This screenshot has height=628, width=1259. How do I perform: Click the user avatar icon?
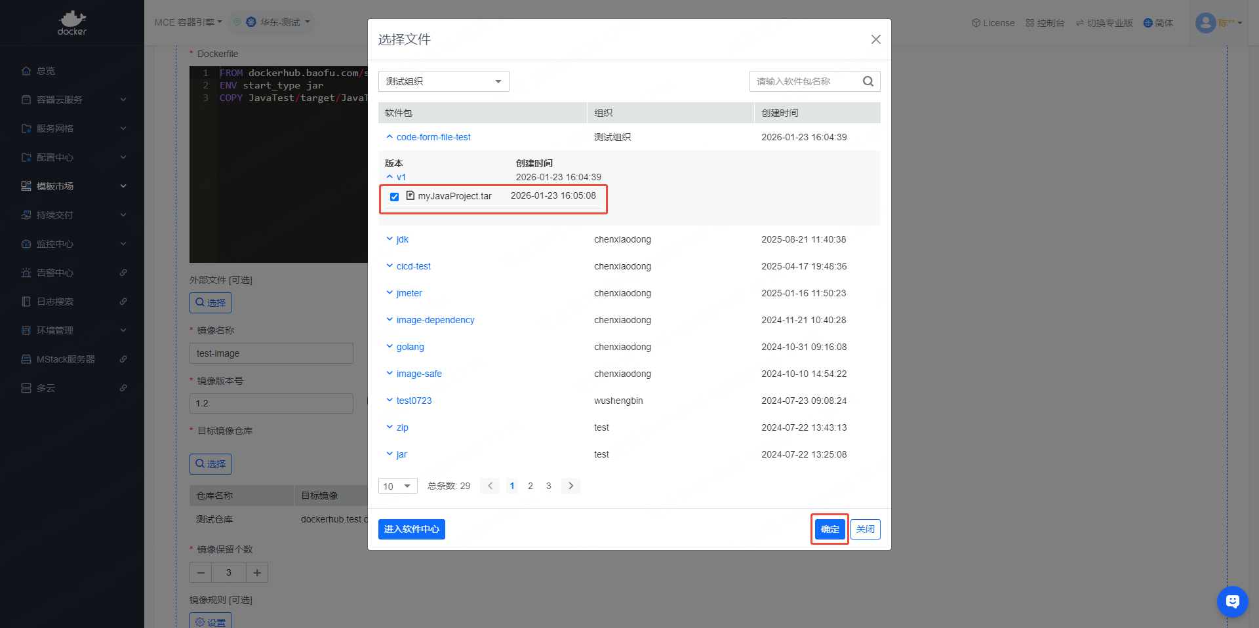pos(1205,23)
